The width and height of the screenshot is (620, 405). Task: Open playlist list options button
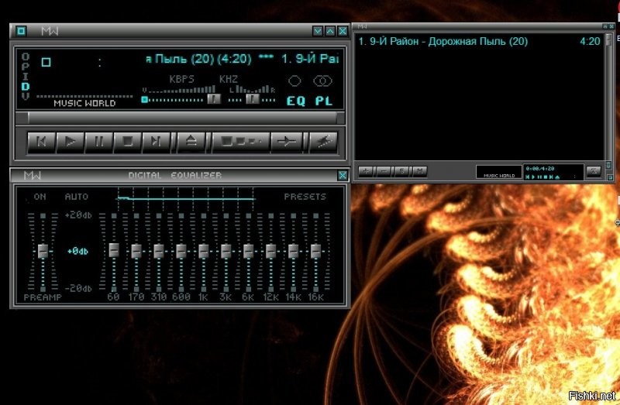[594, 171]
